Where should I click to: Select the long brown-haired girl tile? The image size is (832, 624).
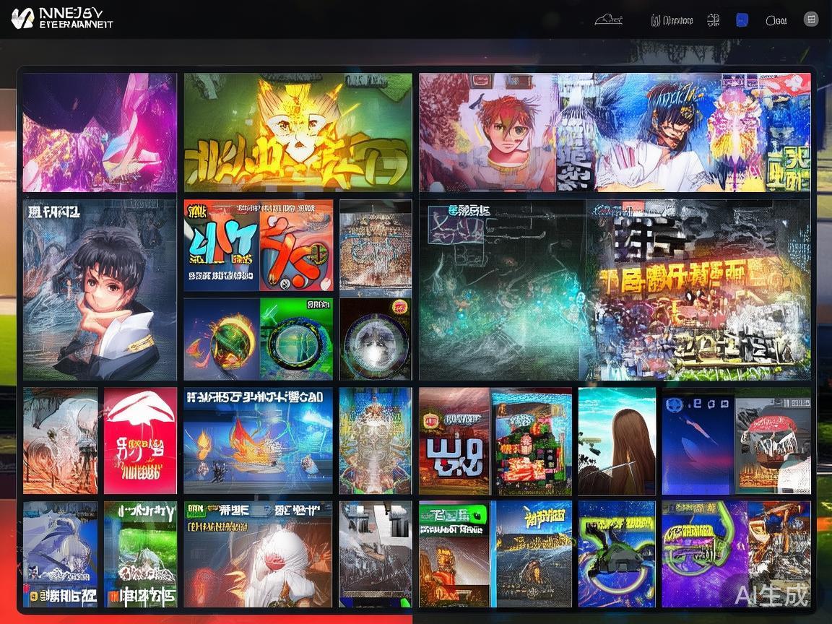pos(617,441)
